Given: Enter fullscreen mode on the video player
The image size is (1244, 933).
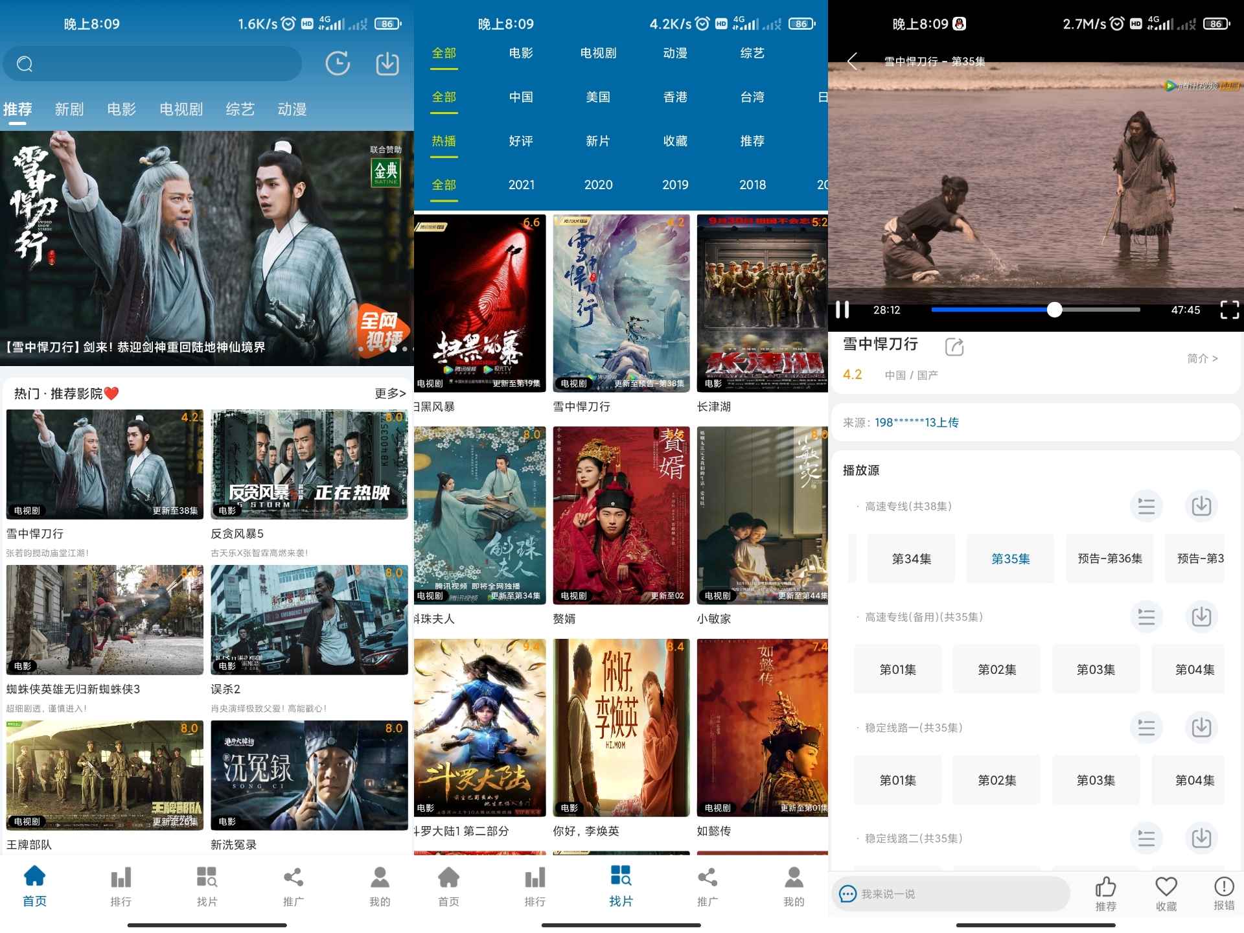Looking at the screenshot, I should (x=1229, y=310).
